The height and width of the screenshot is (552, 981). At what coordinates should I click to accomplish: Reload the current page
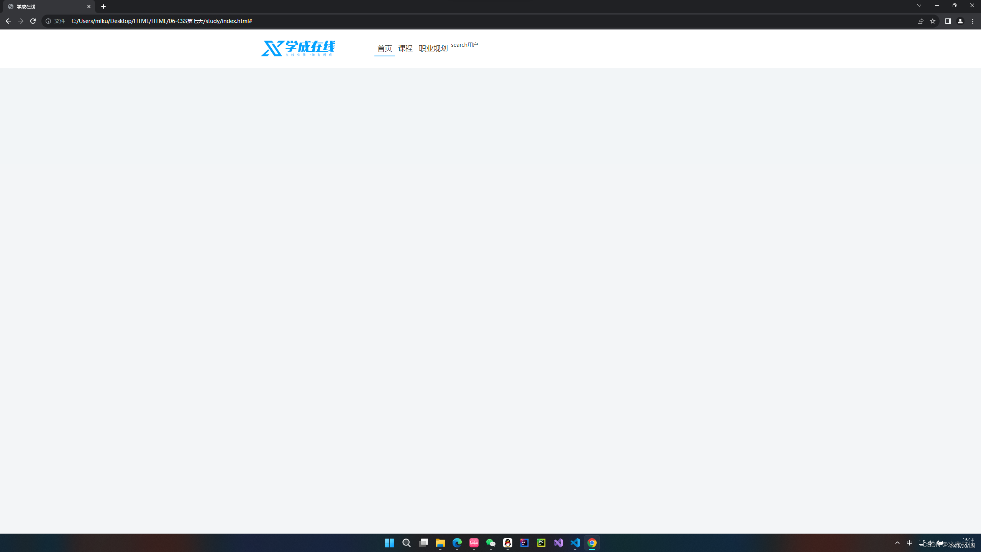point(33,21)
